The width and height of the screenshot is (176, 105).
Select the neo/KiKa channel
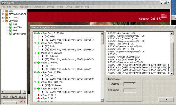tap(17, 27)
